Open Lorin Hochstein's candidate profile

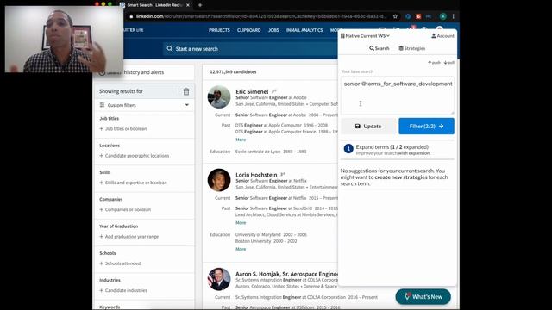coord(256,175)
